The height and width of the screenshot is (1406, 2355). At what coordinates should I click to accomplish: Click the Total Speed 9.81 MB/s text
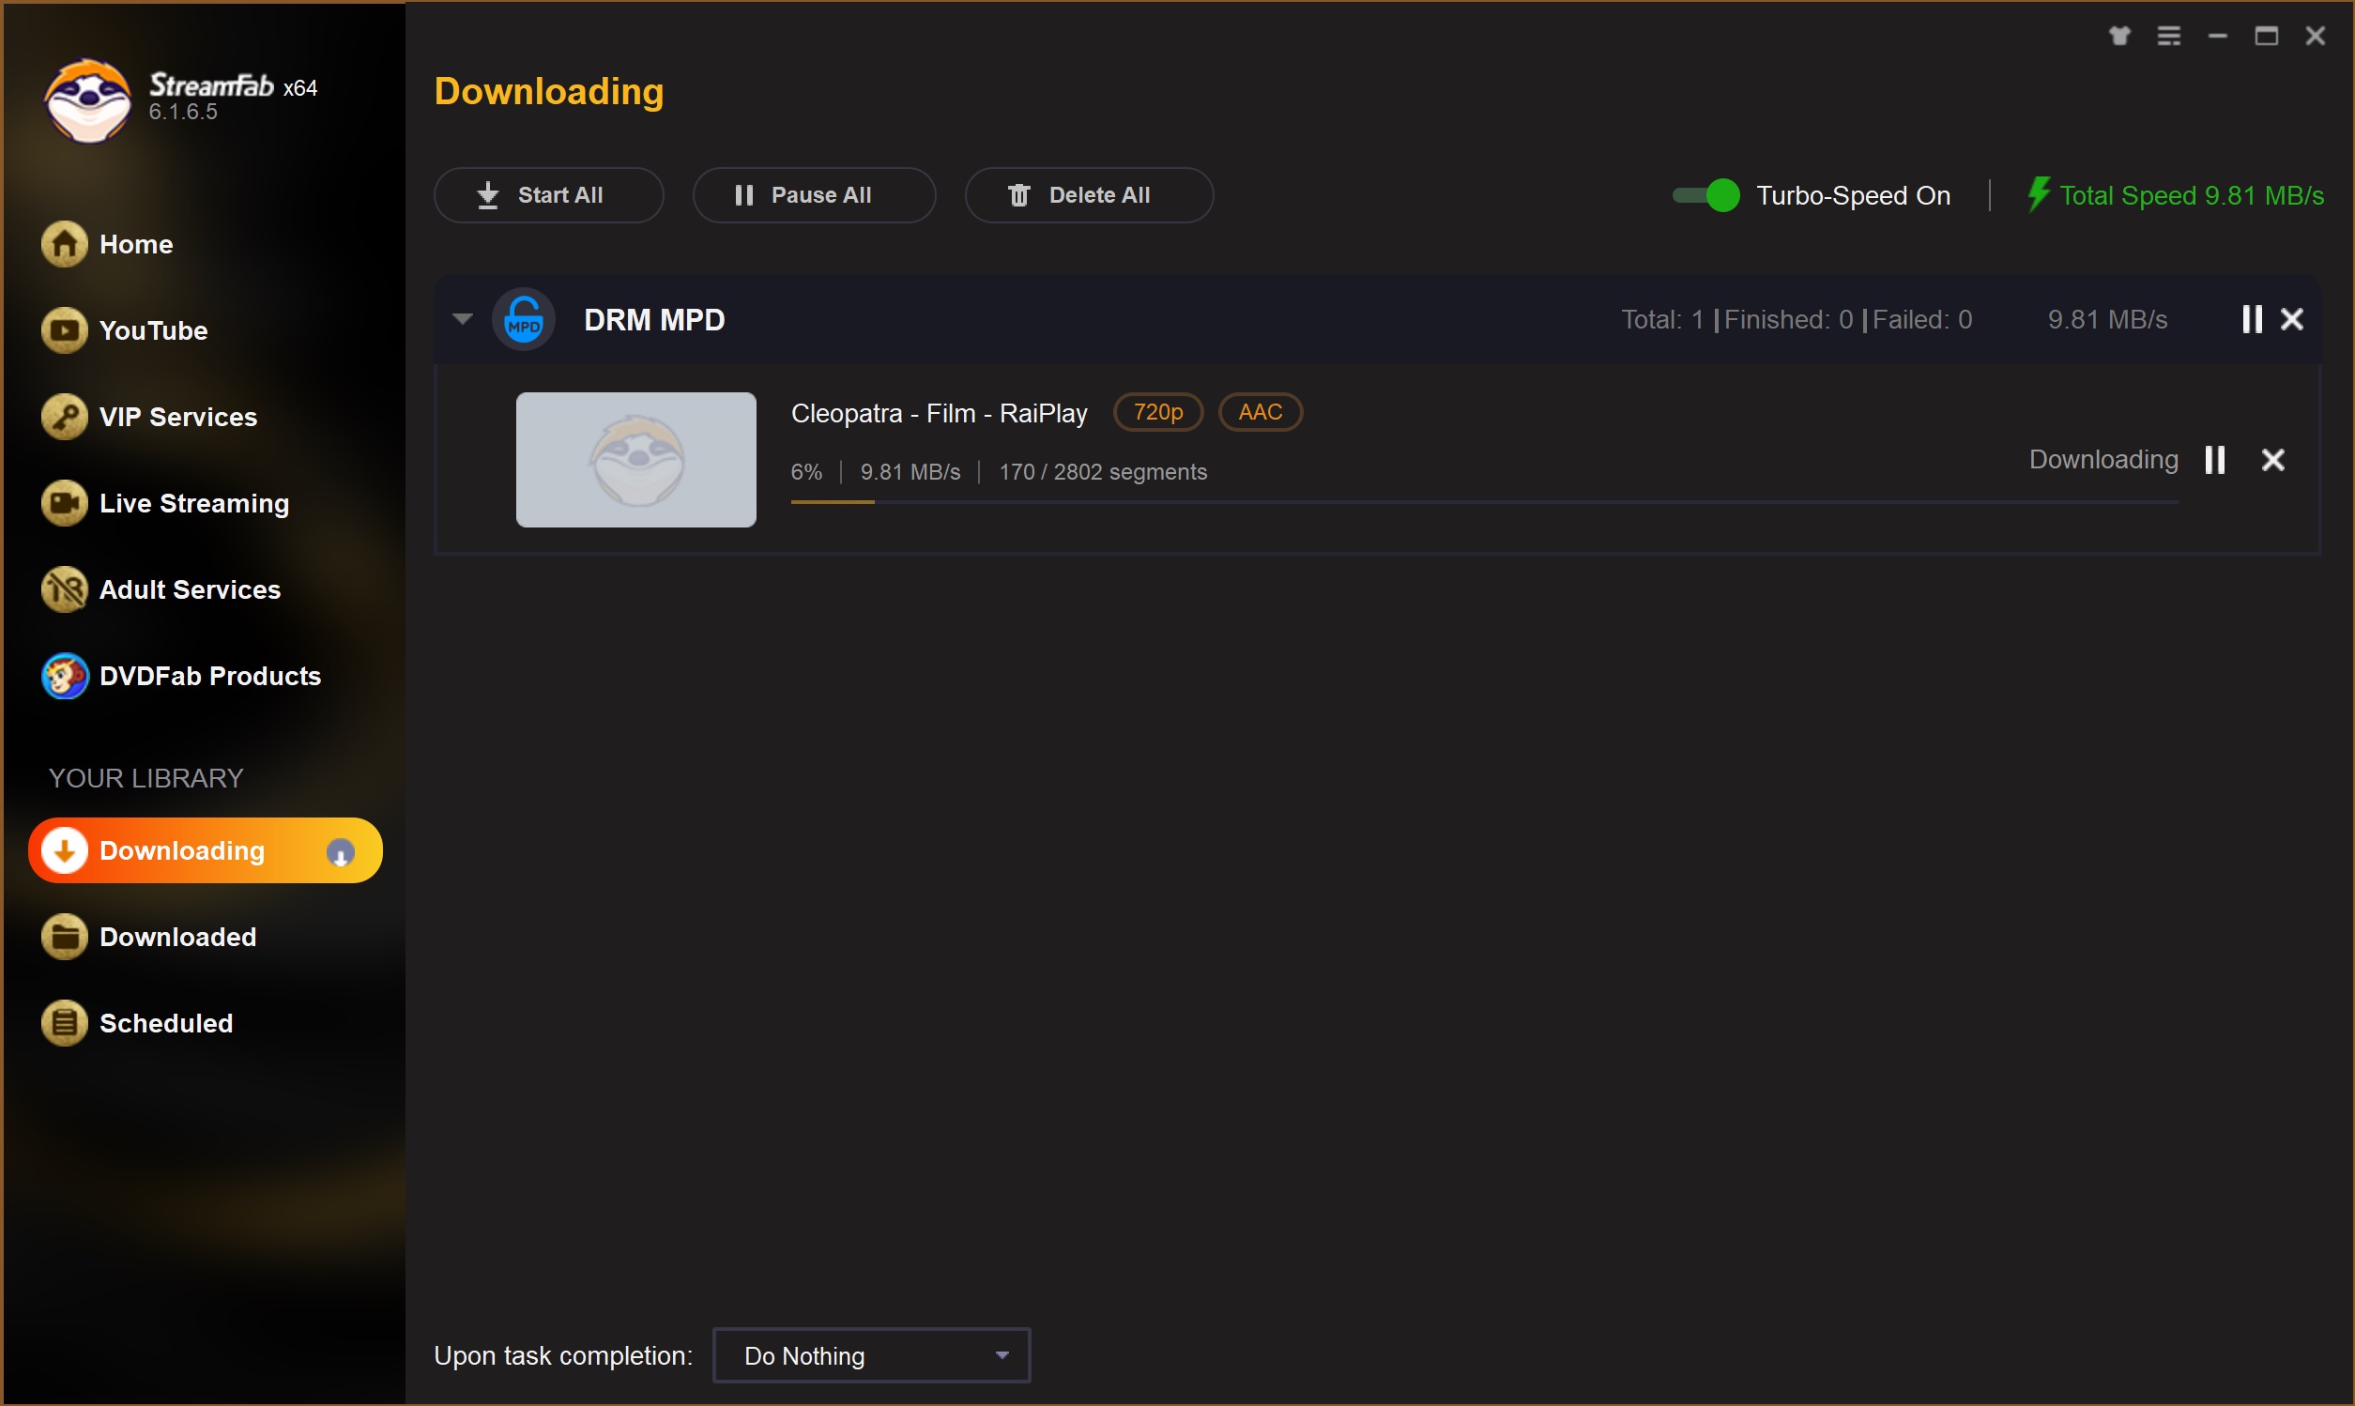pyautogui.click(x=2191, y=195)
